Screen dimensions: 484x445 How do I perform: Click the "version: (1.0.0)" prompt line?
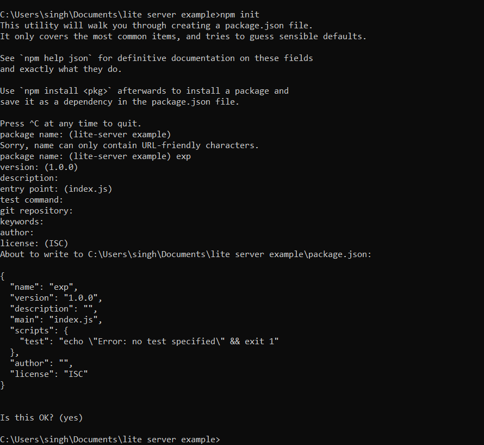(39, 167)
